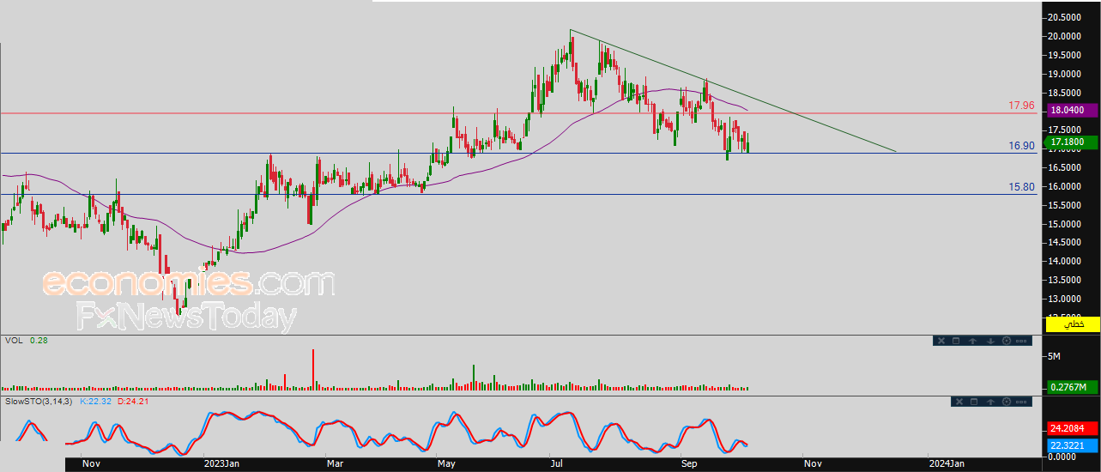Image resolution: width=1101 pixels, height=472 pixels.
Task: Select the VOL indicator label
Action: [14, 341]
